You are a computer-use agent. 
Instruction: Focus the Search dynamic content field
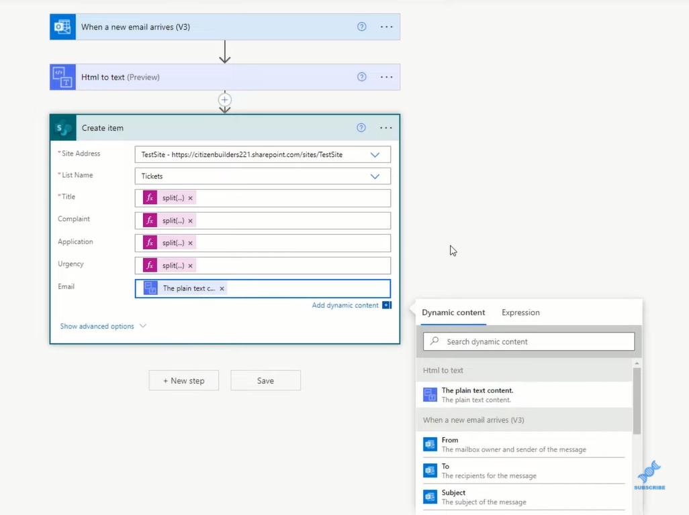click(x=529, y=341)
